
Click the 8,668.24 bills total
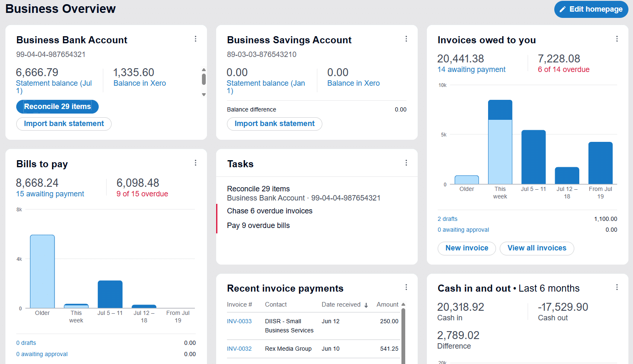(x=37, y=183)
